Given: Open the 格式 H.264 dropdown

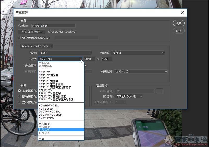Looking at the screenshot, I should coord(65,53).
